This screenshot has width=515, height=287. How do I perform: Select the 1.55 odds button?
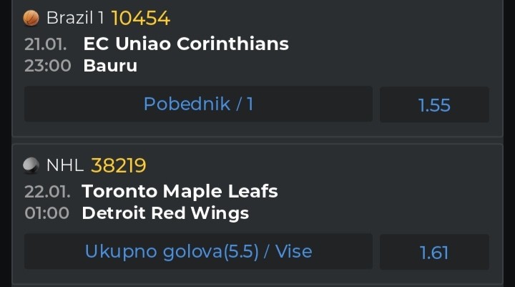coord(434,105)
